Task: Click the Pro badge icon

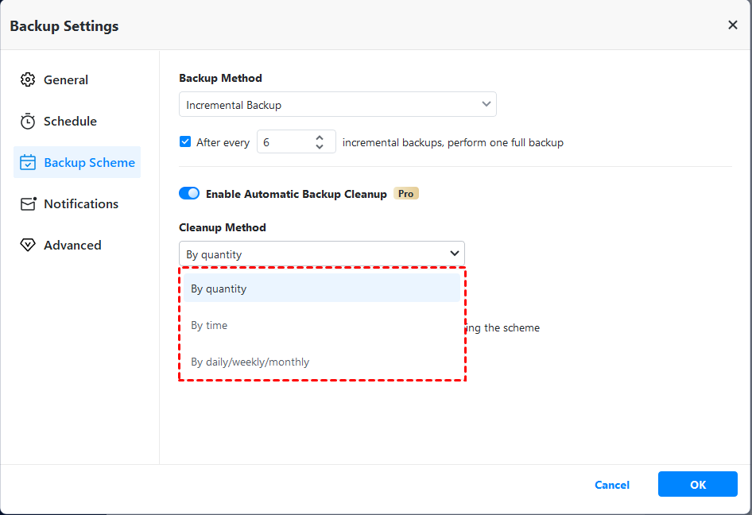Action: pyautogui.click(x=406, y=193)
